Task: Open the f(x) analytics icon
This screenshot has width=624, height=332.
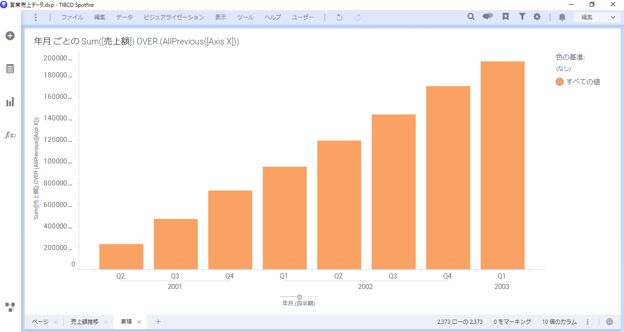Action: pos(10,135)
